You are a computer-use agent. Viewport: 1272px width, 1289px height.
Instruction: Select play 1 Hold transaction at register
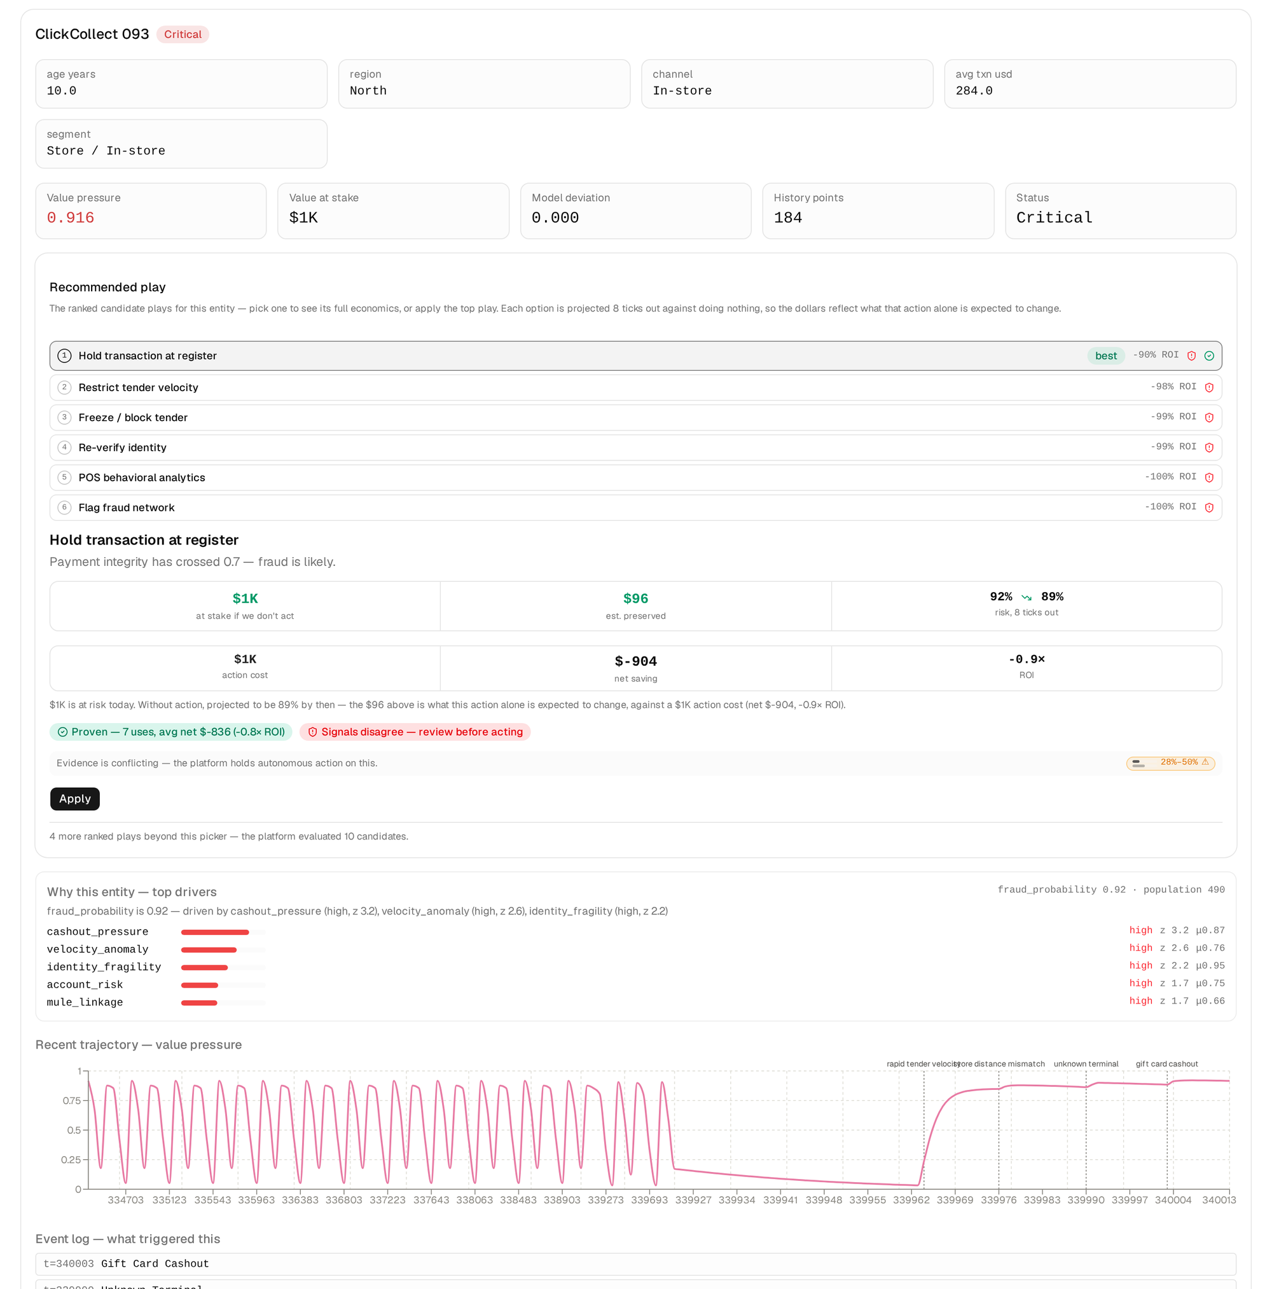tap(635, 355)
